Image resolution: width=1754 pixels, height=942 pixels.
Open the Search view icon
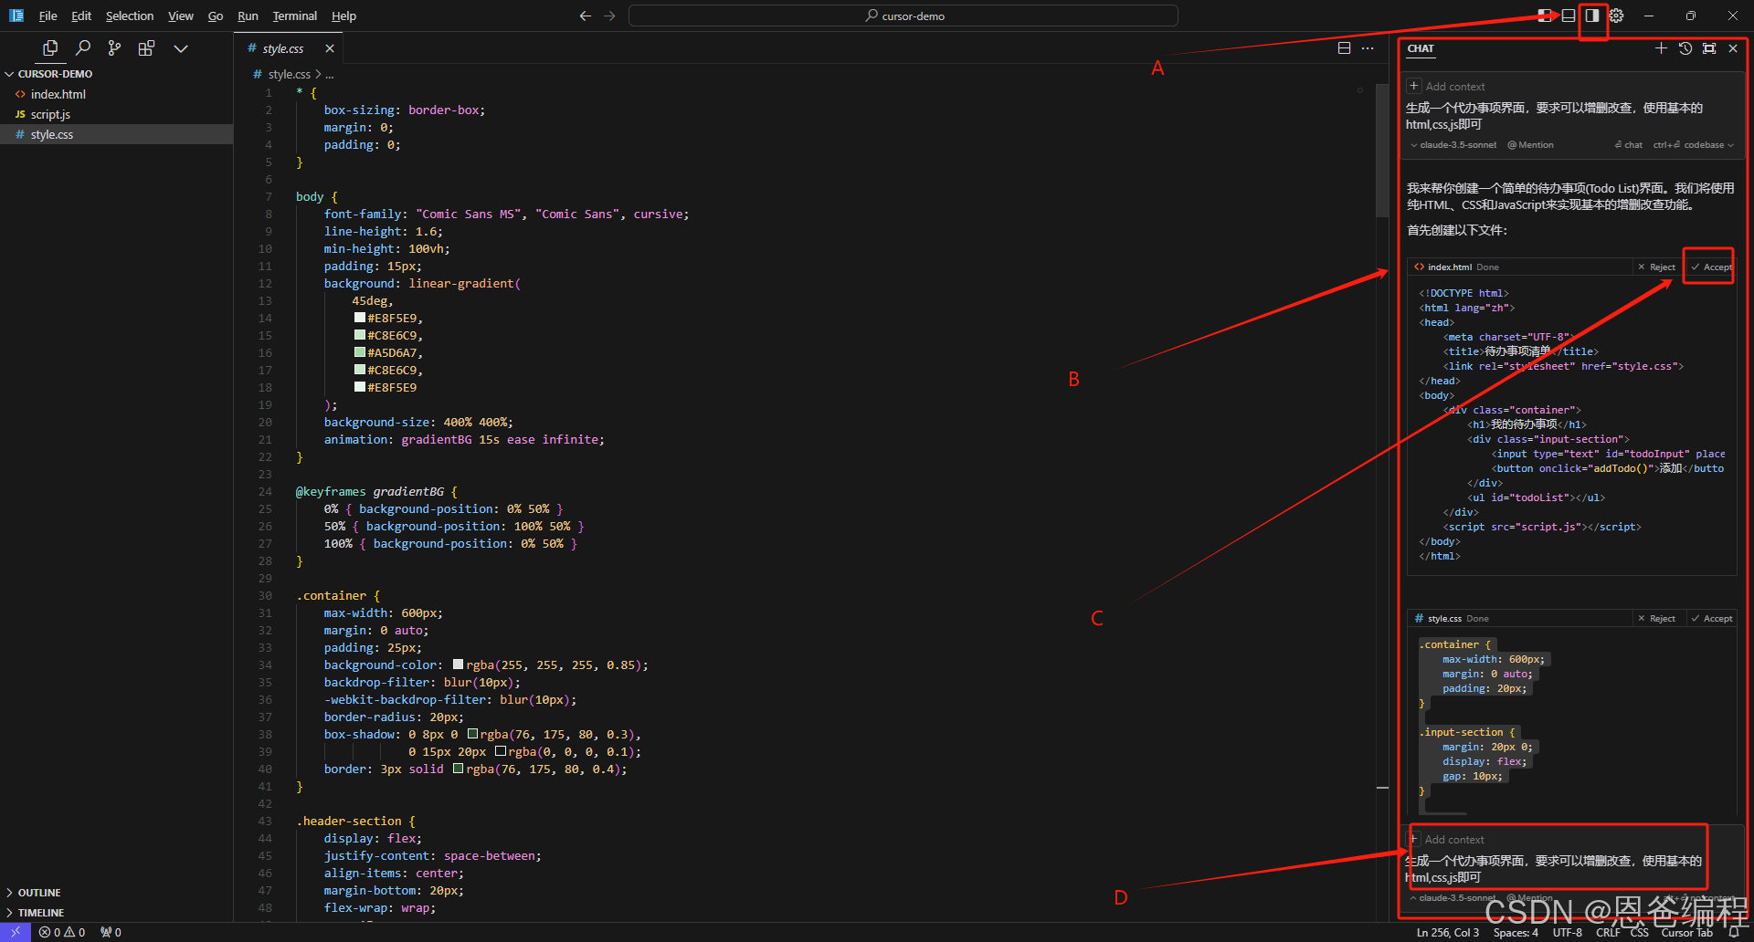pyautogui.click(x=83, y=48)
